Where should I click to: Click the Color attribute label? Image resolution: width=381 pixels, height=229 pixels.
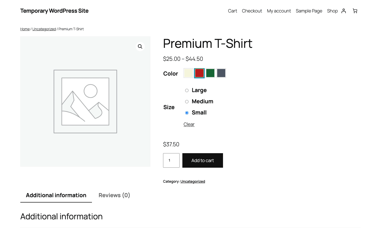click(170, 74)
